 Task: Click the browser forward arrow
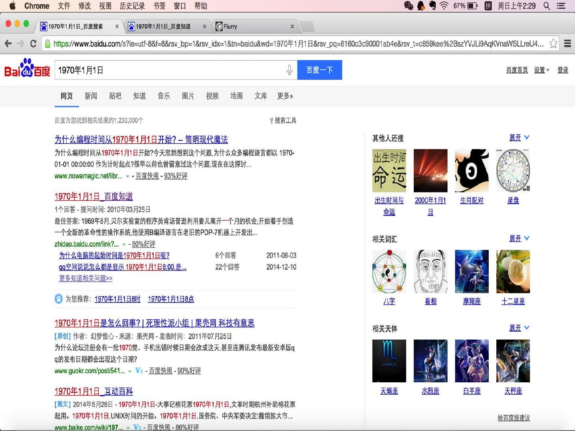tap(20, 43)
